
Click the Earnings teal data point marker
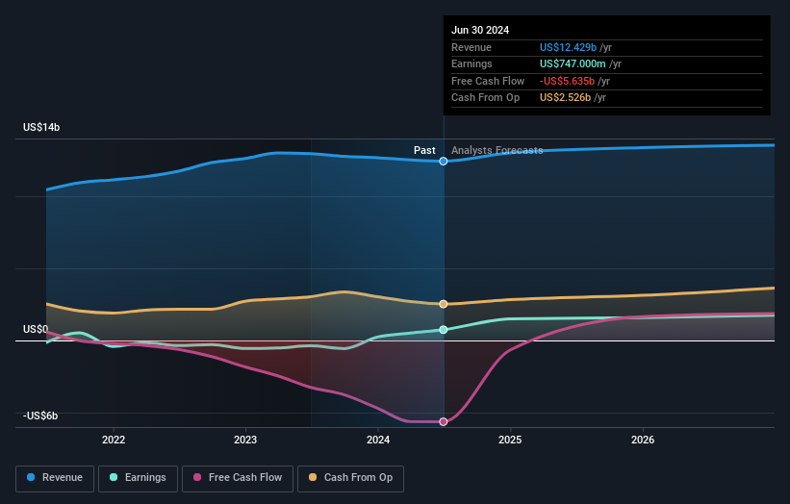tap(444, 330)
